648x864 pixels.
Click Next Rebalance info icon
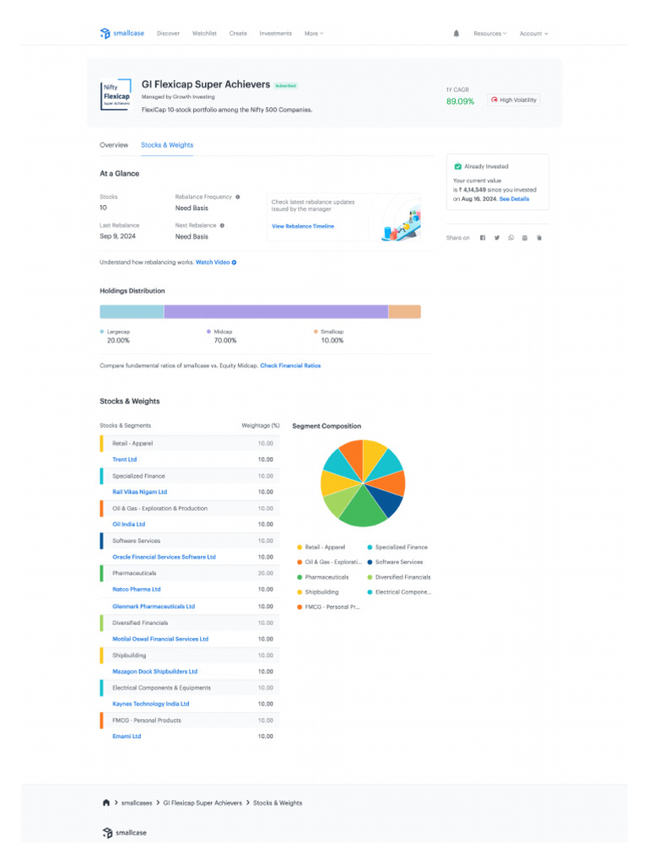222,225
